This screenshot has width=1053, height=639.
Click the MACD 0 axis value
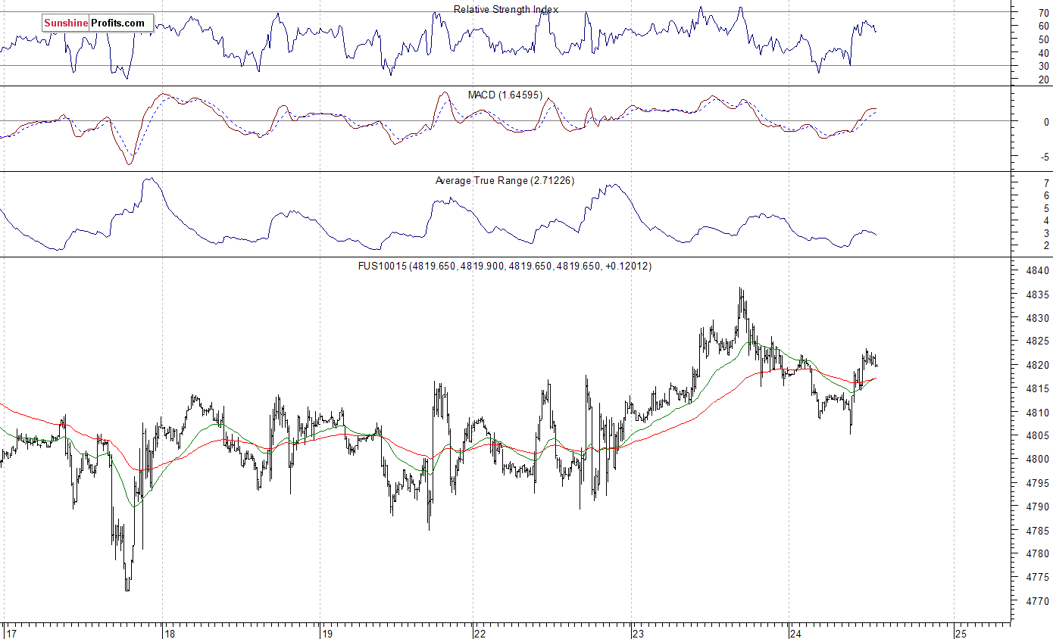click(1046, 122)
